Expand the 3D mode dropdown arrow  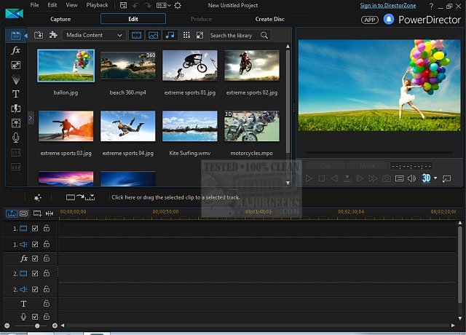coord(435,178)
